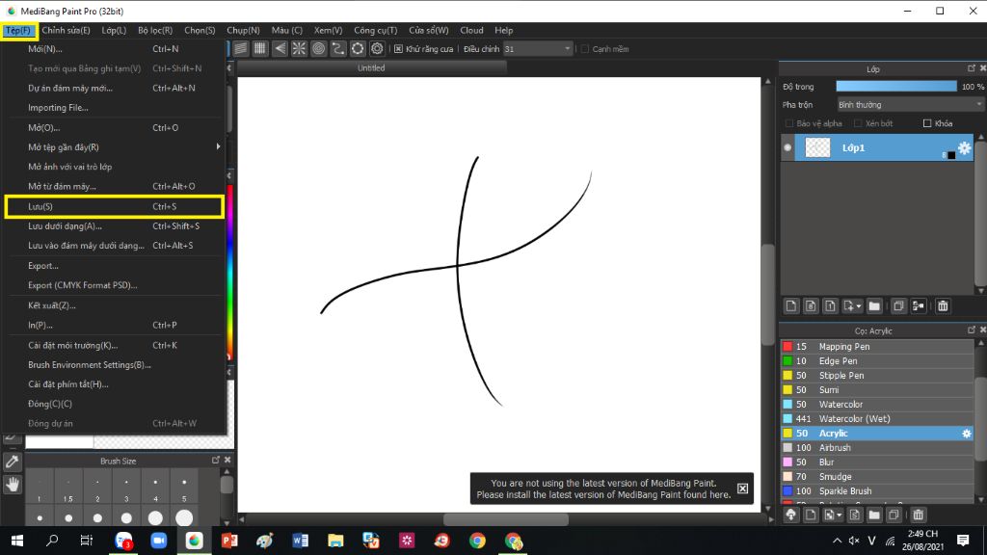Click canvas horizontal scrollbar
The image size is (987, 555).
(x=506, y=519)
